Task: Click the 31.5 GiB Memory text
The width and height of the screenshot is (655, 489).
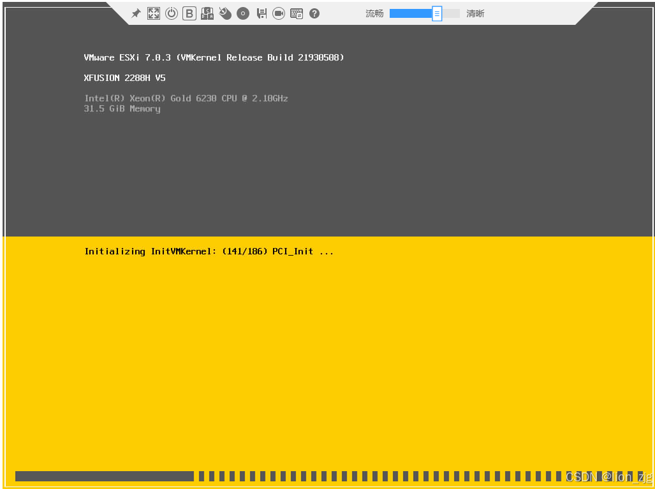Action: pos(122,109)
